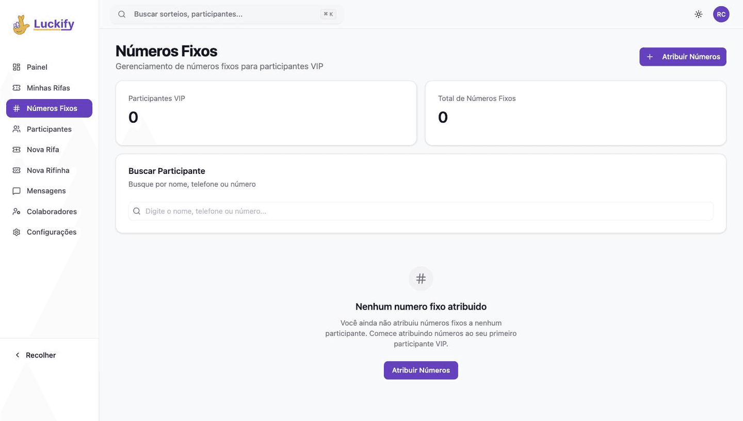This screenshot has height=421, width=743.
Task: Go to Minhas Rifas
Action: point(49,88)
